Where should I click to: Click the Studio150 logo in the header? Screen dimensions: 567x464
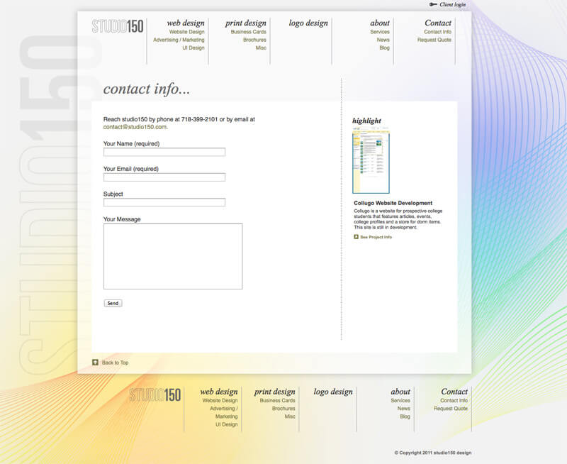pyautogui.click(x=118, y=26)
